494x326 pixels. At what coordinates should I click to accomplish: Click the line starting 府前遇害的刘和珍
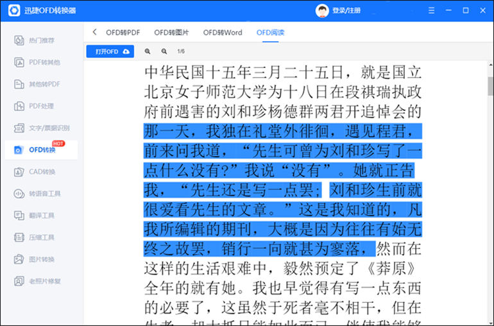[283, 112]
